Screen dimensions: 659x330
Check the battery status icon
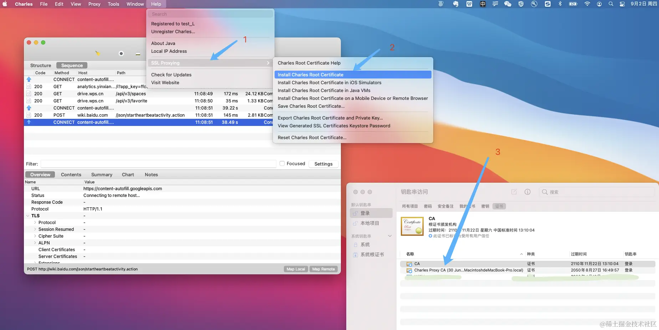click(x=573, y=4)
